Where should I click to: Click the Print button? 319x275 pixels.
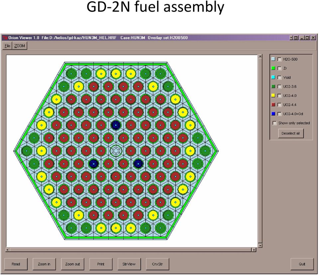101,264
